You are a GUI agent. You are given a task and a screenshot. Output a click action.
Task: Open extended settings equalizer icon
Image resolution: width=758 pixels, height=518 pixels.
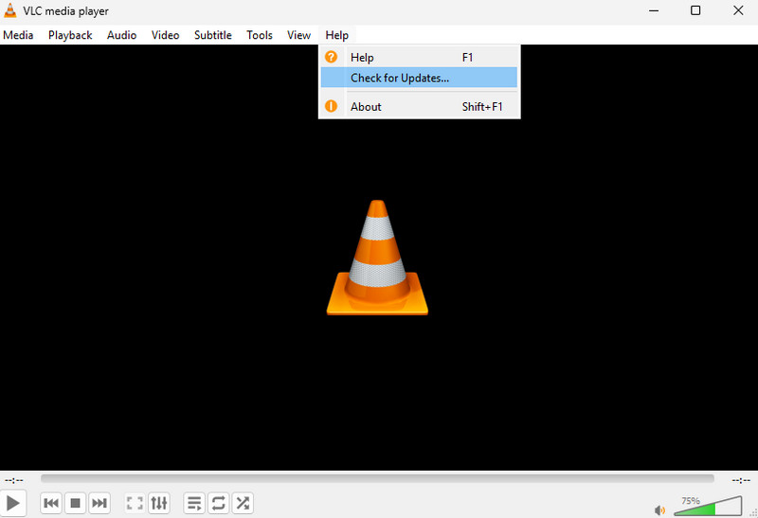click(x=159, y=503)
